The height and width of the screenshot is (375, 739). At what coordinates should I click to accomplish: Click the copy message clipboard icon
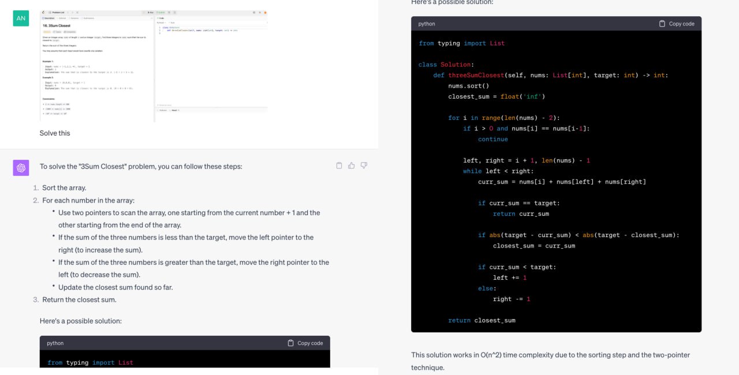click(x=339, y=166)
